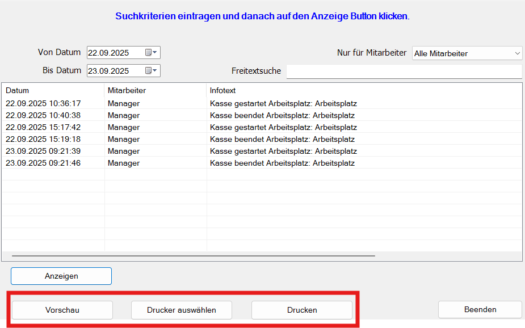Click Manager in the 10:36:17 row
This screenshot has height=328, width=525.
[x=124, y=104]
